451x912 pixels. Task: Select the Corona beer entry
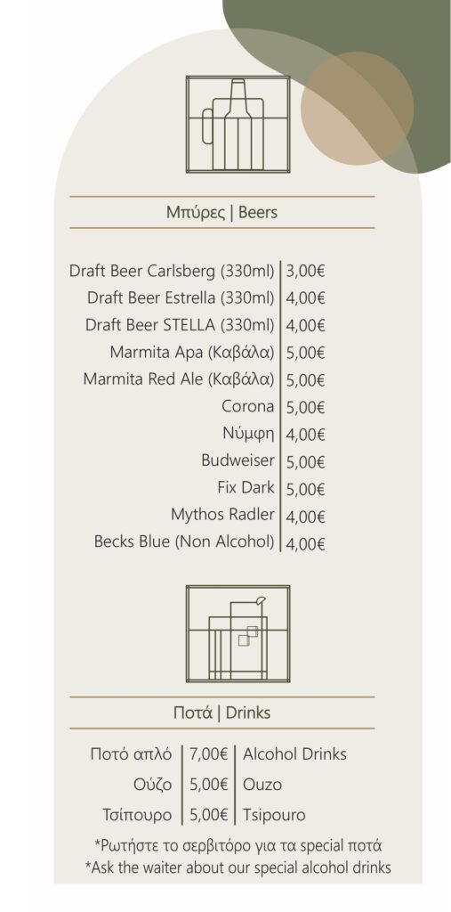(247, 406)
